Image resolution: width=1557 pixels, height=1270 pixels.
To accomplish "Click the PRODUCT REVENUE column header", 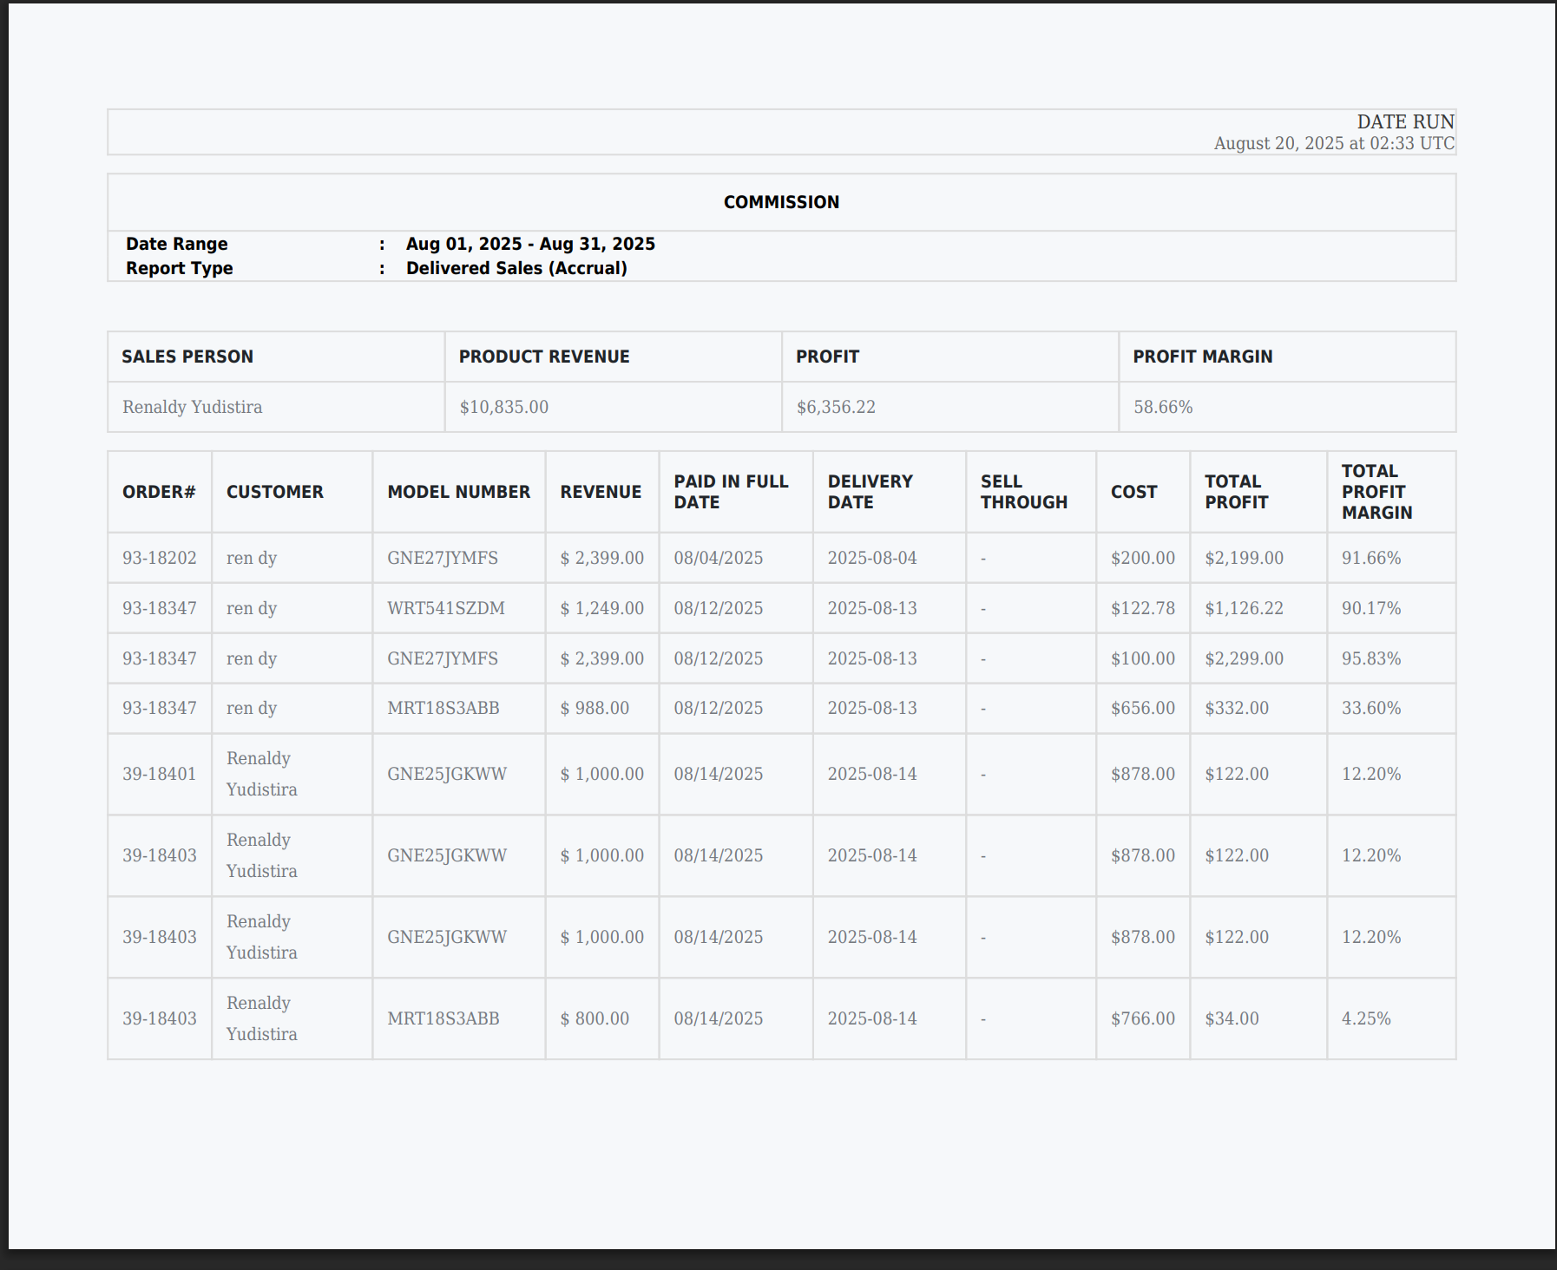I will pyautogui.click(x=543, y=357).
